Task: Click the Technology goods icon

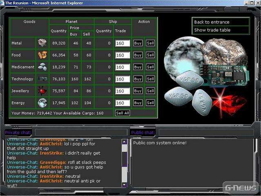Action: (42, 79)
